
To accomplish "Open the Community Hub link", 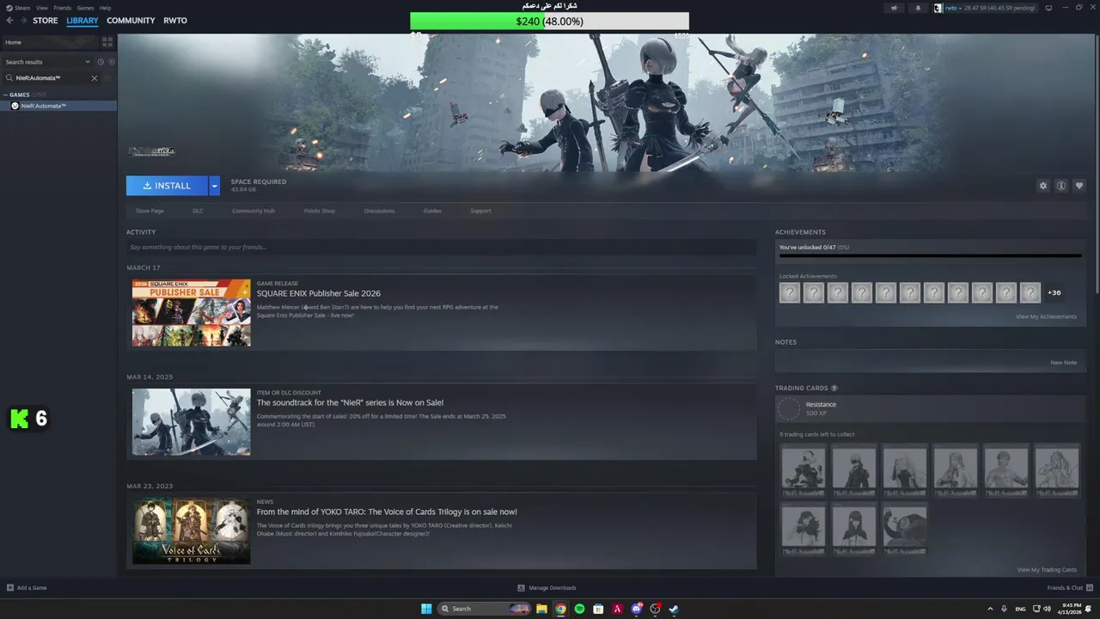I will coord(254,211).
